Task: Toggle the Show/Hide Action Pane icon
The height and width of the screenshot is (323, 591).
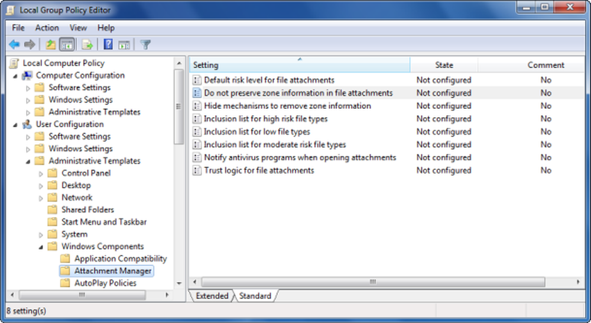Action: pos(124,45)
